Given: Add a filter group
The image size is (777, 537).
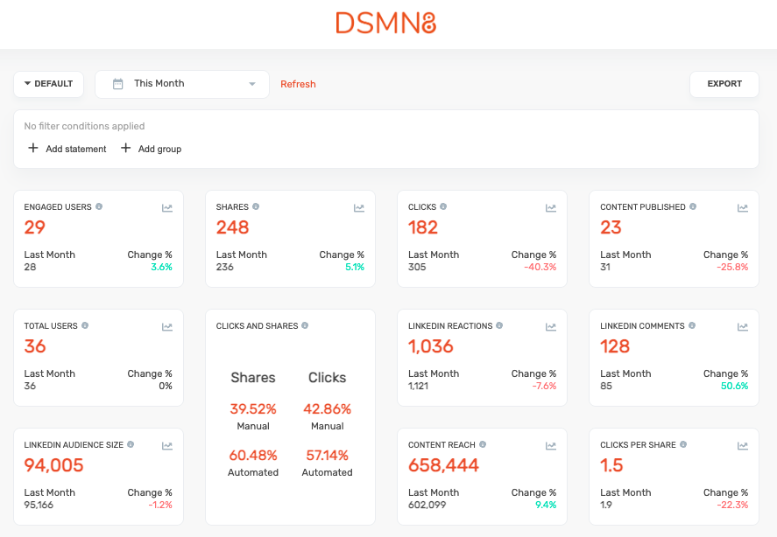Looking at the screenshot, I should [x=151, y=149].
